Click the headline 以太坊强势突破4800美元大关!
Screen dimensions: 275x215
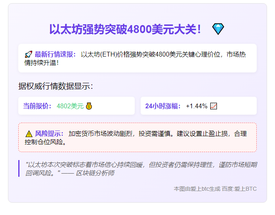pos(125,29)
